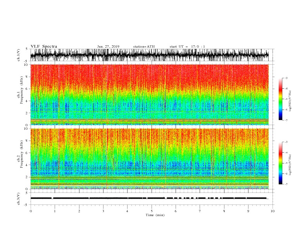Click time axis tick label "7"
Image resolution: width=307 pixels, height=237 pixels.
coord(200,211)
